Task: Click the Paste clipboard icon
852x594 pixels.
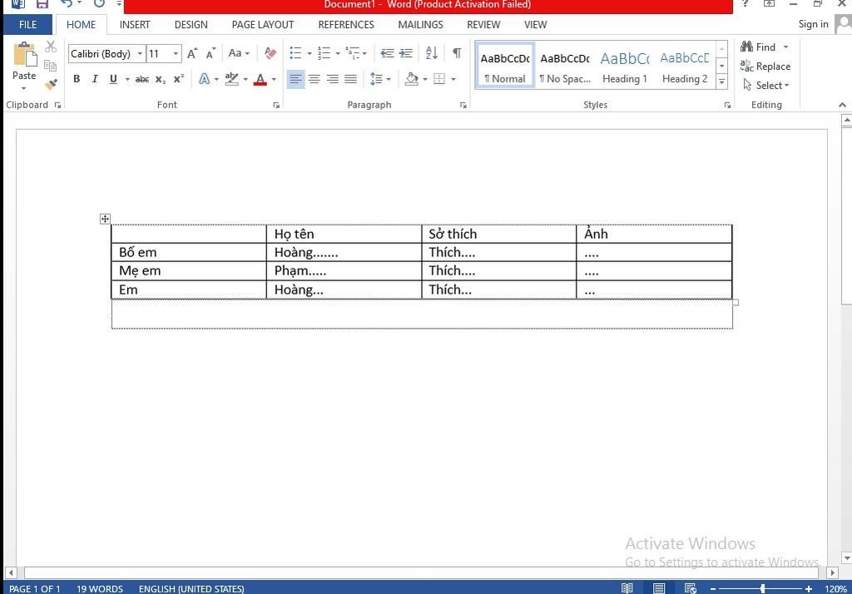Action: point(24,55)
